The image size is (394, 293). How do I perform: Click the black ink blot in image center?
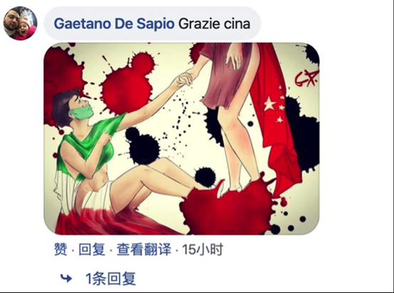(x=143, y=143)
